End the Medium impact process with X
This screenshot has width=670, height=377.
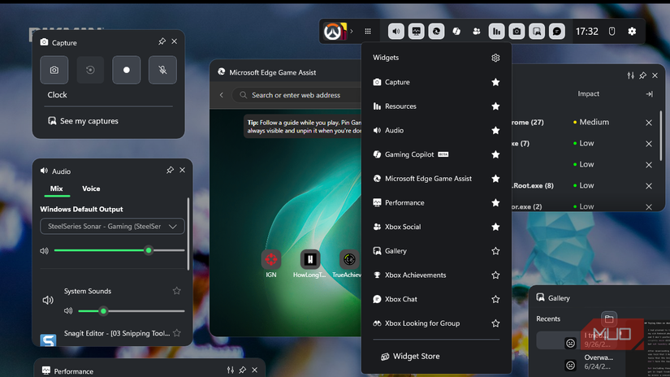tap(649, 123)
